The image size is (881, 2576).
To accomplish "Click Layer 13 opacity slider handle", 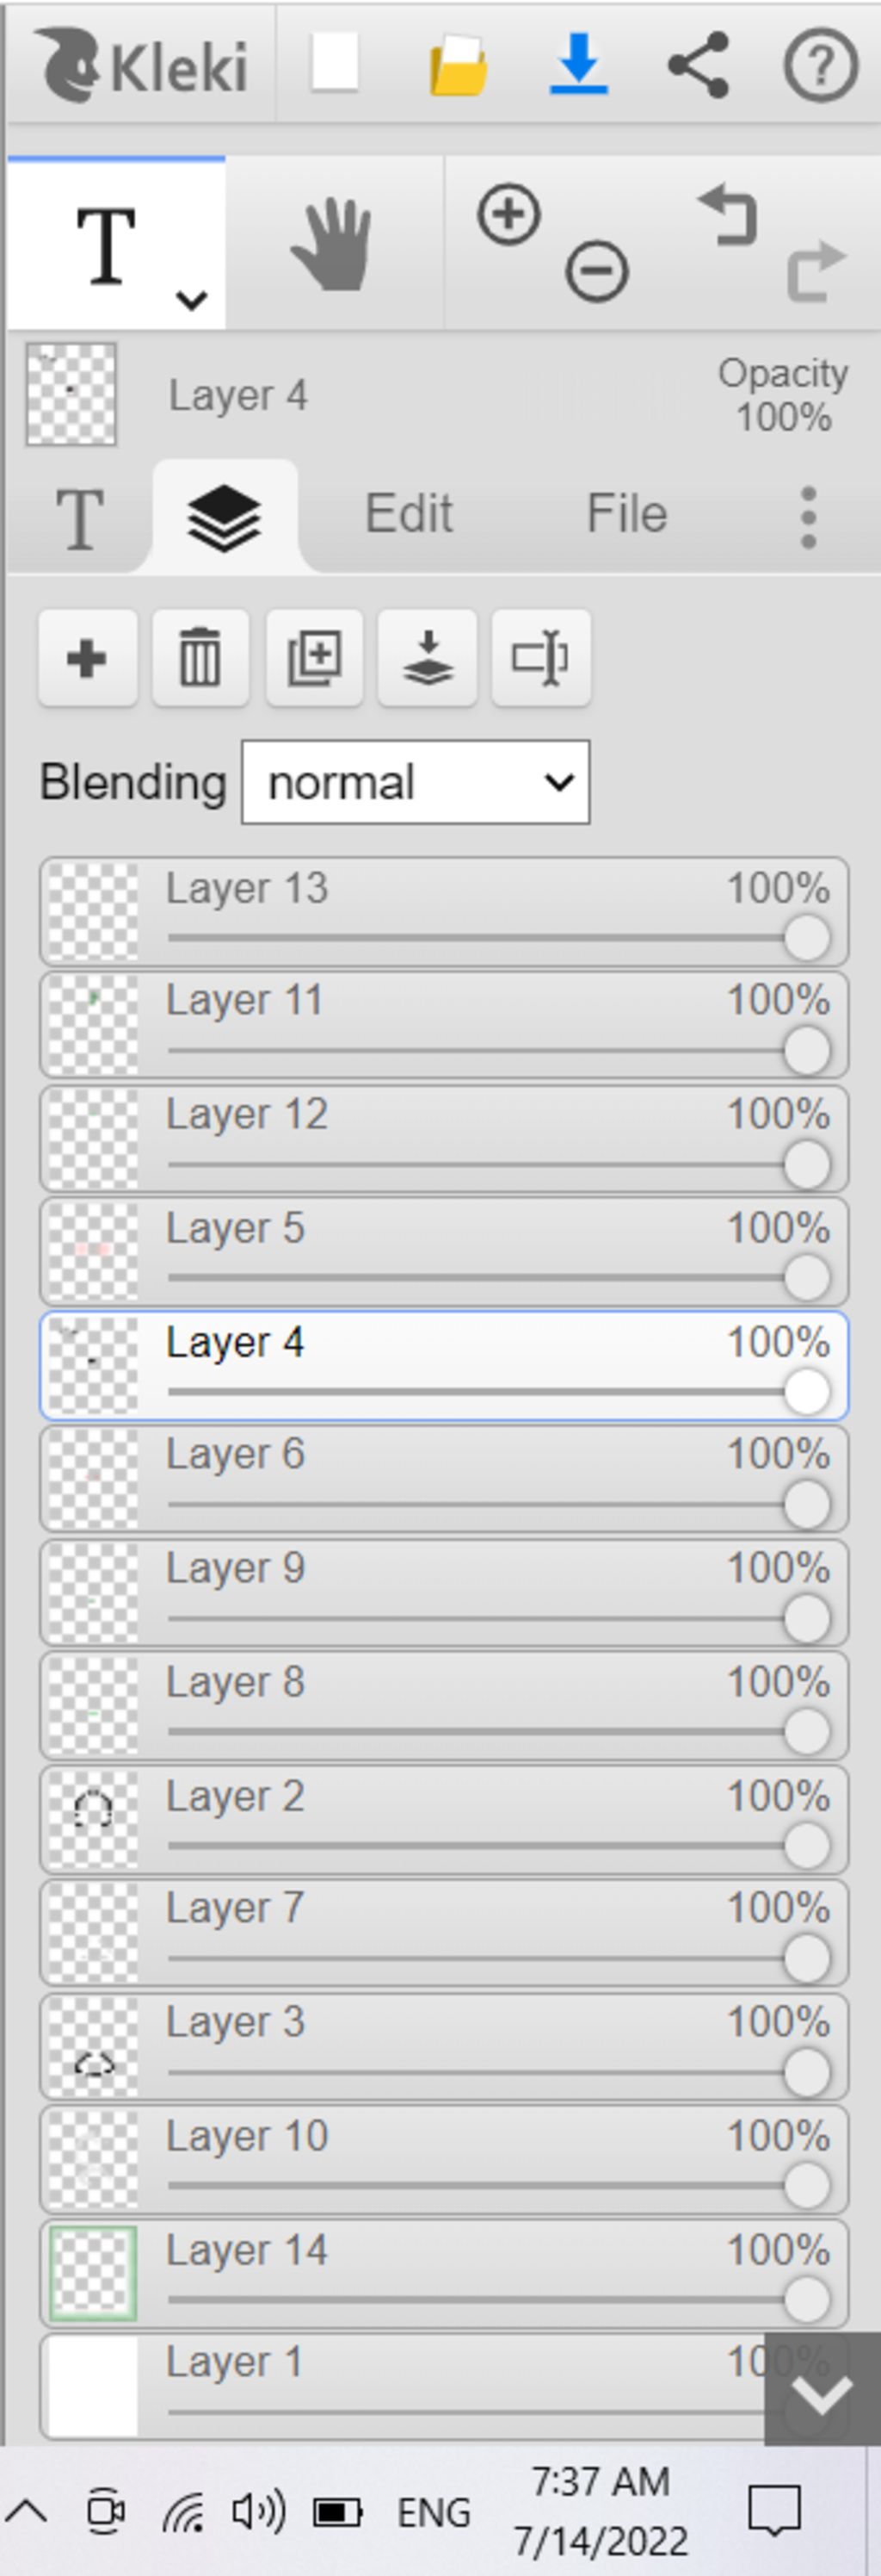I will click(806, 938).
